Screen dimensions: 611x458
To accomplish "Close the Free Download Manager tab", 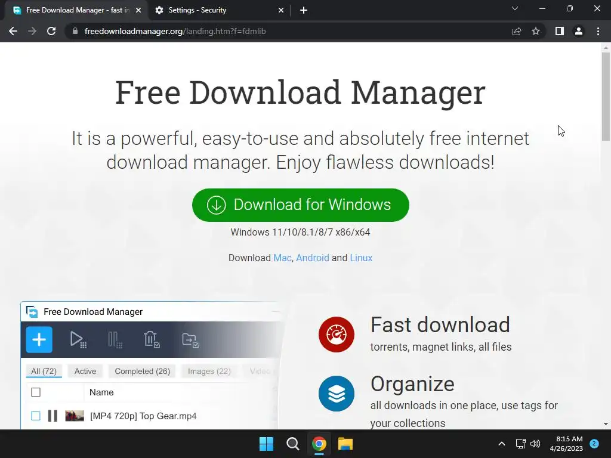I will [x=138, y=10].
